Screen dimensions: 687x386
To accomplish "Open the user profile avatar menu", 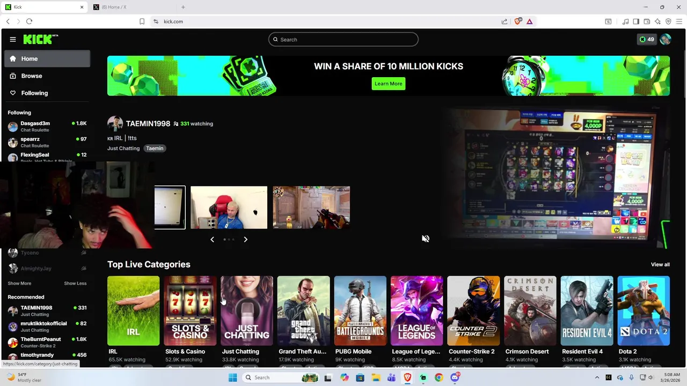I will pos(666,39).
